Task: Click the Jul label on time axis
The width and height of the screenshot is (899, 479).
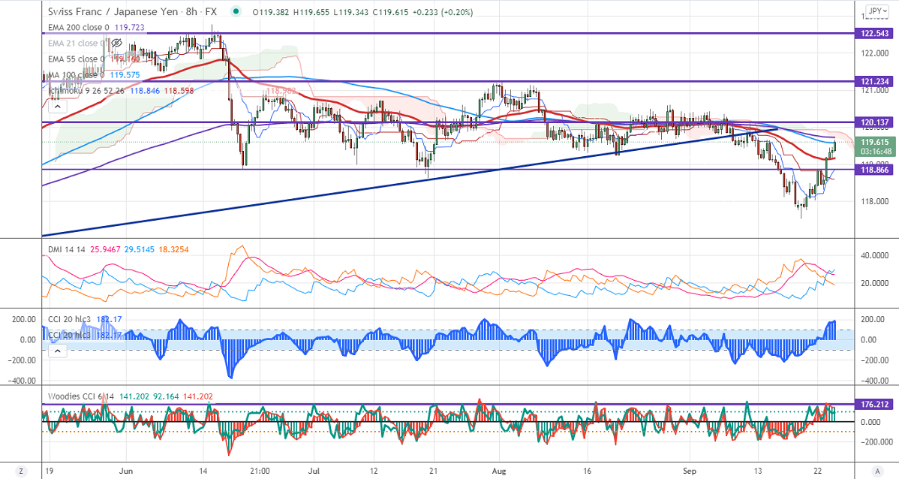Action: (313, 471)
